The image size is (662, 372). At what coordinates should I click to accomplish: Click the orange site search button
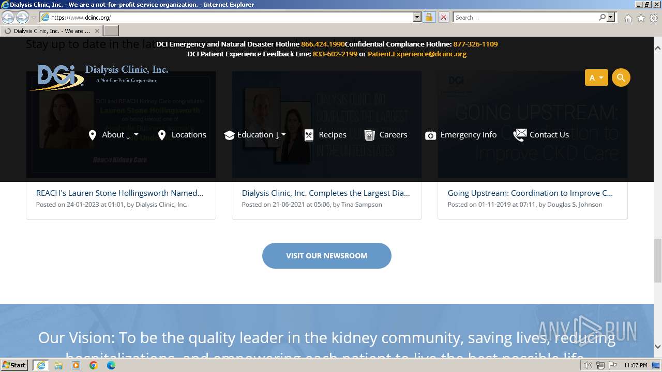pos(621,78)
